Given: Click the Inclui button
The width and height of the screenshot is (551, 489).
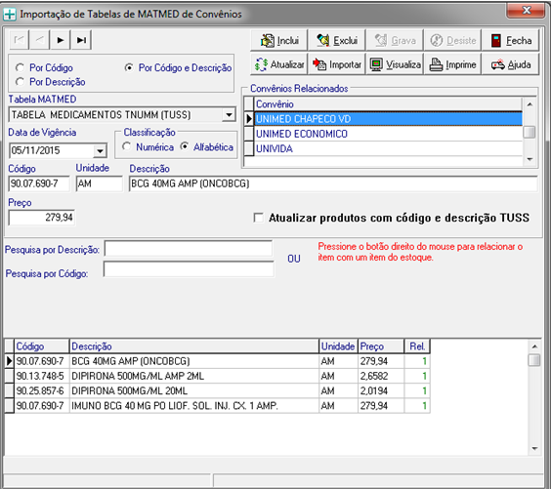Looking at the screenshot, I should (x=279, y=40).
